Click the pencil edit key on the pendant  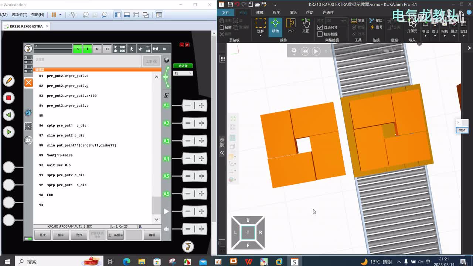[x=8, y=81]
